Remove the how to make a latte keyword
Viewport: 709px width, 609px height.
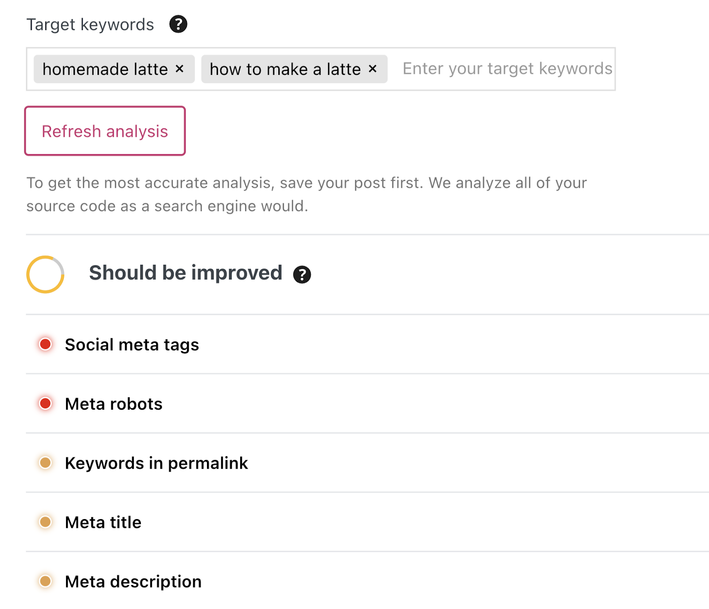(373, 69)
